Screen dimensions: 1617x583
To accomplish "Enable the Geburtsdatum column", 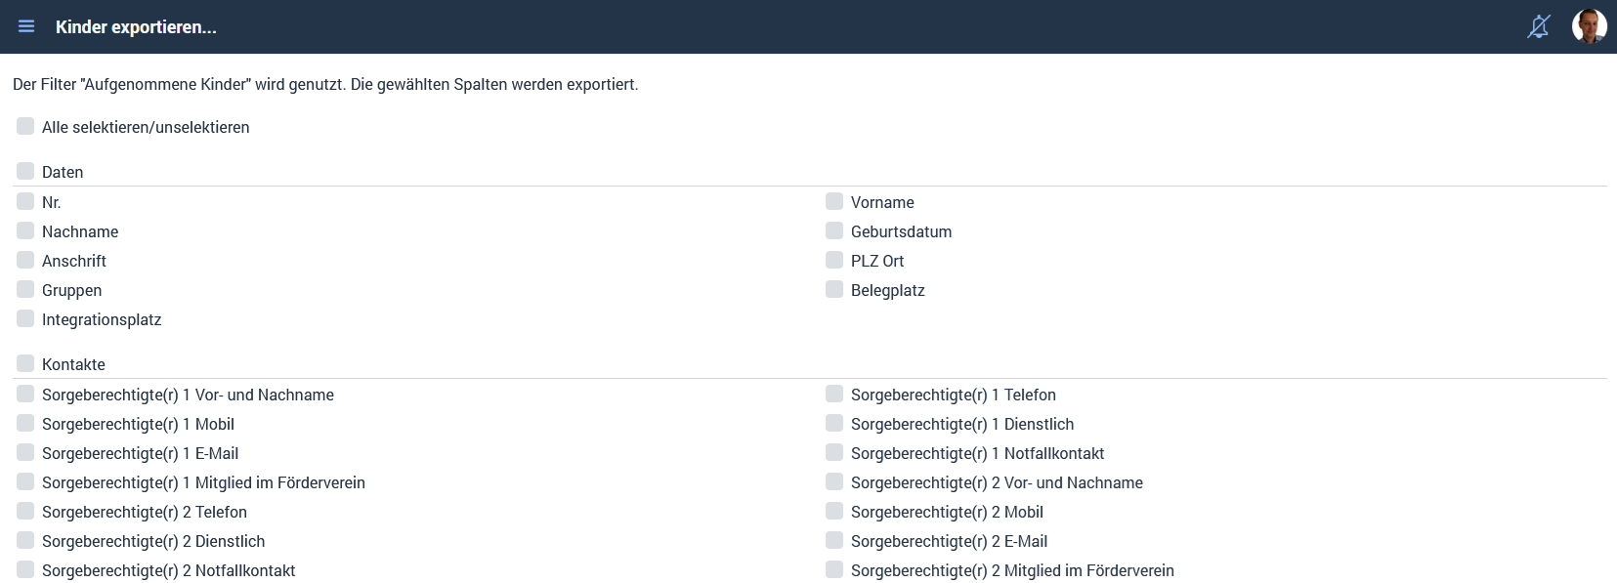I will [834, 230].
